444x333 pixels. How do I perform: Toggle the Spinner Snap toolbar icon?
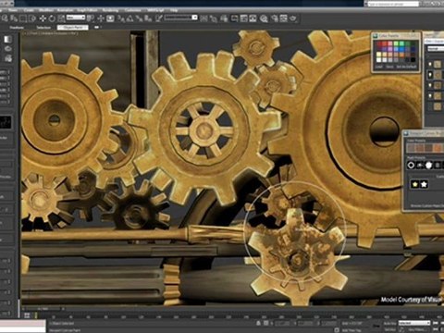(x=148, y=18)
